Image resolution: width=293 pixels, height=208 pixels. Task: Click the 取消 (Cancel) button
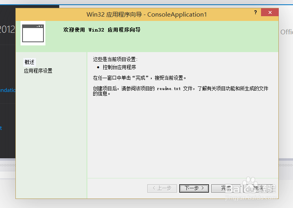(258, 188)
